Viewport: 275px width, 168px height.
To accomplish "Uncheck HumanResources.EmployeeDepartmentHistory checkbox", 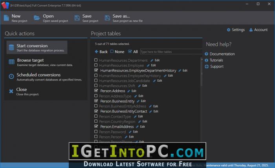I will 96,70.
